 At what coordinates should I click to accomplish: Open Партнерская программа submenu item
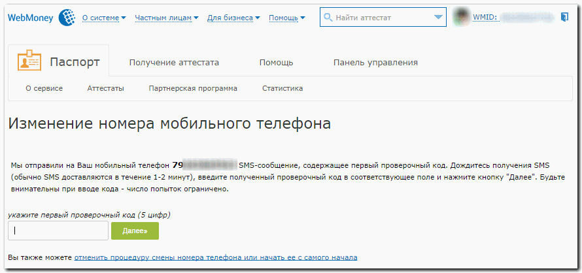(x=193, y=88)
